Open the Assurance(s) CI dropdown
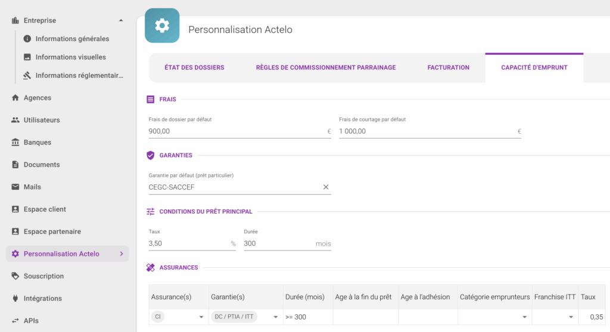 [x=201, y=317]
